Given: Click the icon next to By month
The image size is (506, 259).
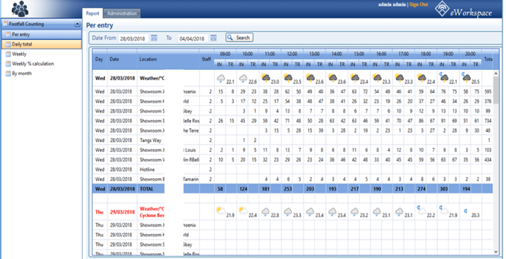Looking at the screenshot, I should pyautogui.click(x=8, y=74).
